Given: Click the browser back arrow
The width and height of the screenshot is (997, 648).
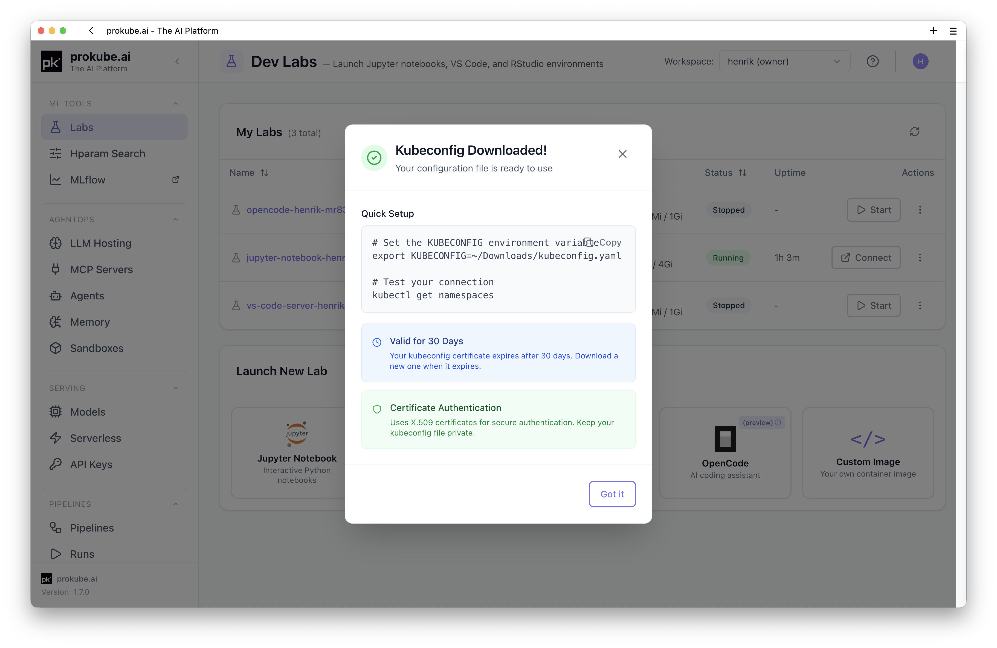Looking at the screenshot, I should pos(91,31).
